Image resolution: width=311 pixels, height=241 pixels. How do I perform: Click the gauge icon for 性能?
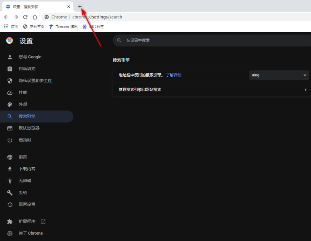(x=10, y=93)
